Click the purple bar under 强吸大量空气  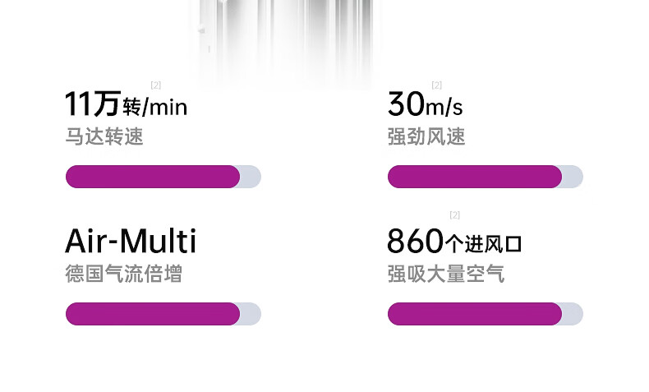(x=474, y=314)
